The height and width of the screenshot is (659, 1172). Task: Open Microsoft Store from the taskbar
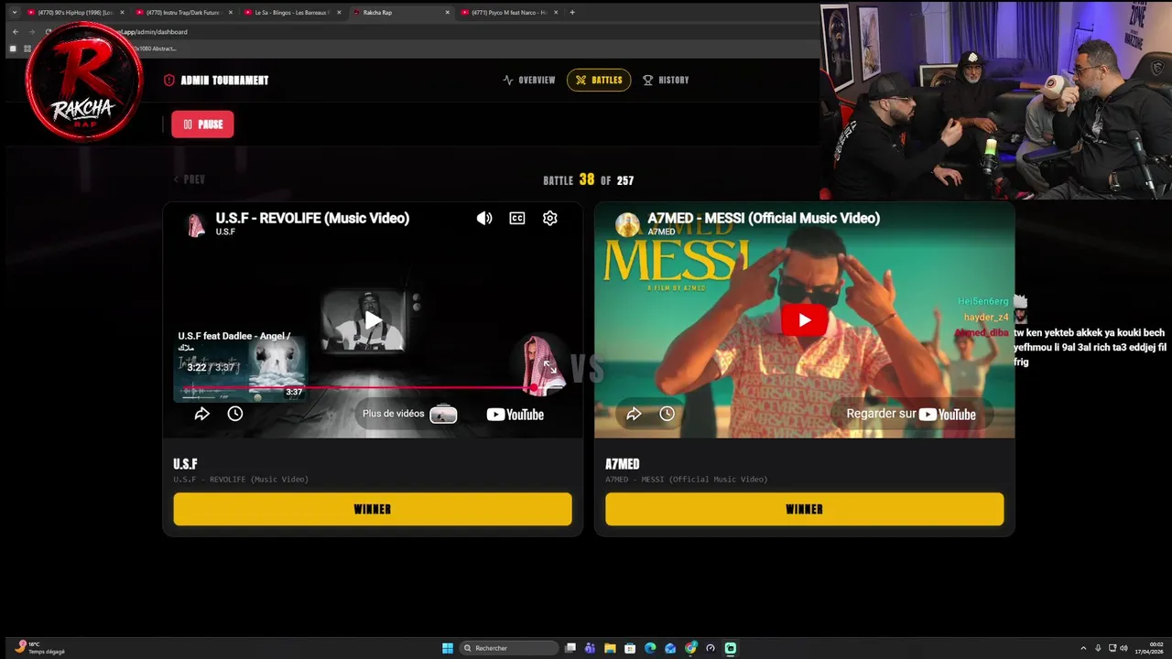(x=630, y=648)
